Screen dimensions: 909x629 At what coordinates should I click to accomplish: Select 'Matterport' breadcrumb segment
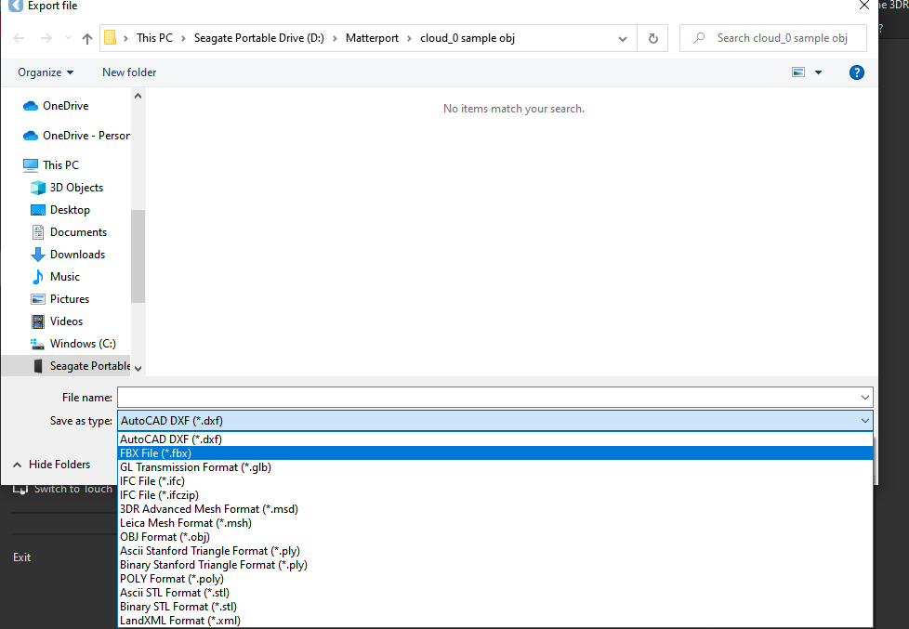click(372, 38)
